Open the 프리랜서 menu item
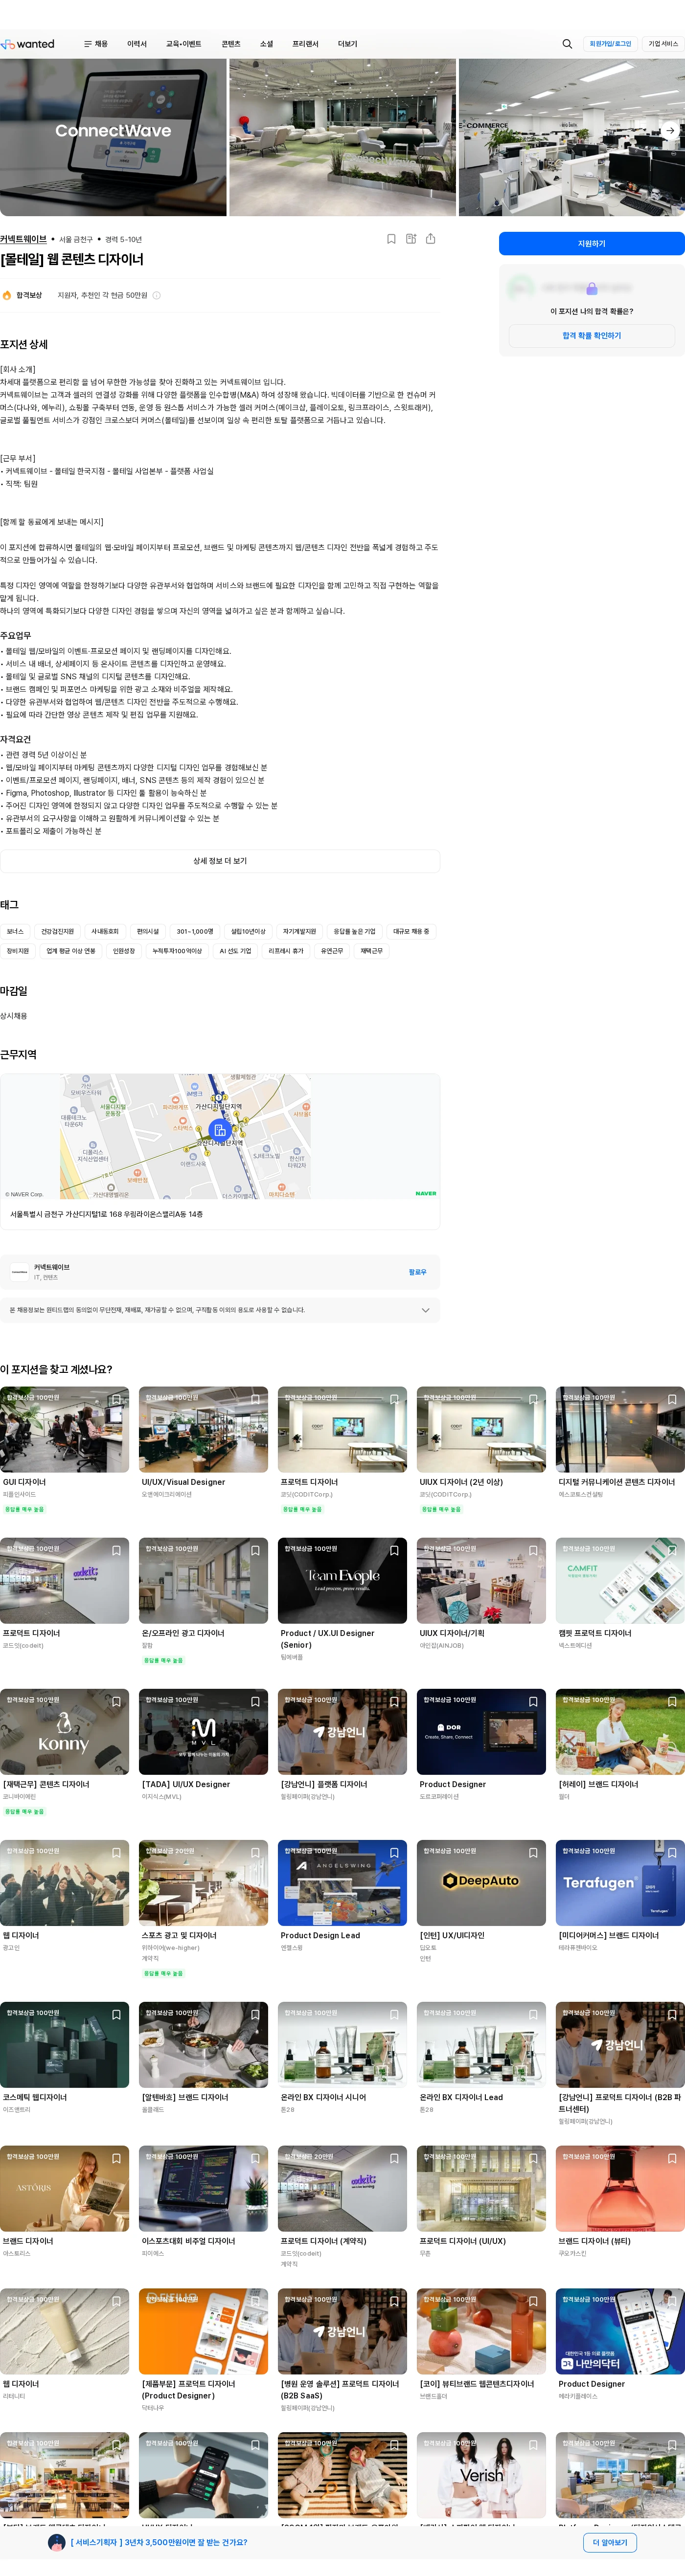 click(x=305, y=44)
